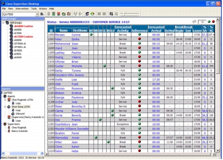This screenshot has height=160, width=223.
Task: Click the Agents group icon in Agents tree
Action: click(x=5, y=96)
